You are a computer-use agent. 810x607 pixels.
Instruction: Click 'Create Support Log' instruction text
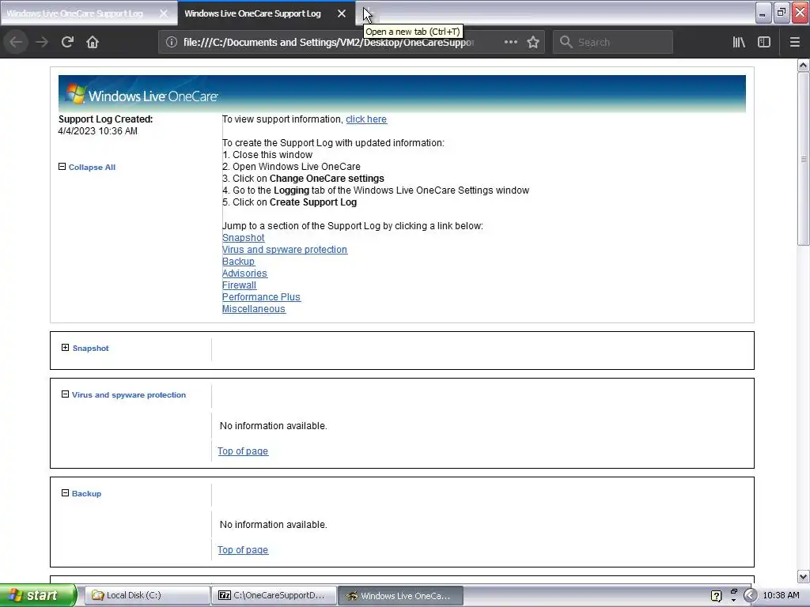click(313, 202)
